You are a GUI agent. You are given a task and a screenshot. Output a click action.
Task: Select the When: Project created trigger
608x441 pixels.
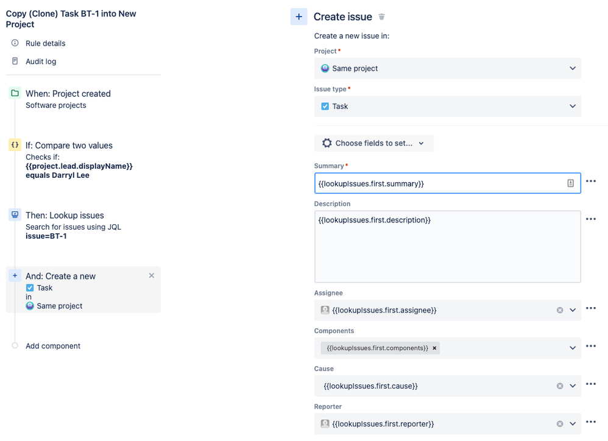(68, 94)
